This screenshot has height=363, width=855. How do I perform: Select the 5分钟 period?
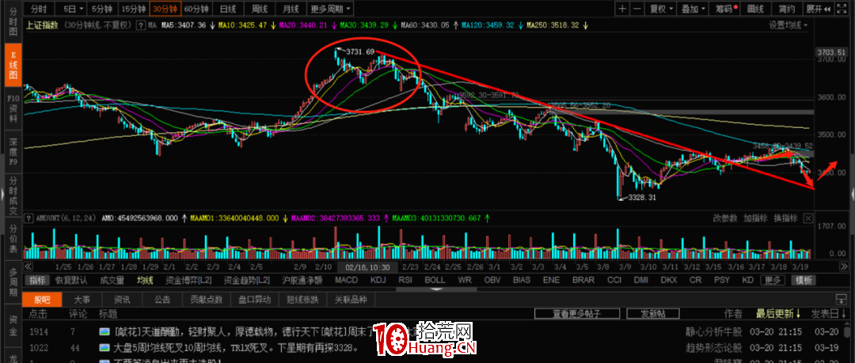click(x=103, y=9)
